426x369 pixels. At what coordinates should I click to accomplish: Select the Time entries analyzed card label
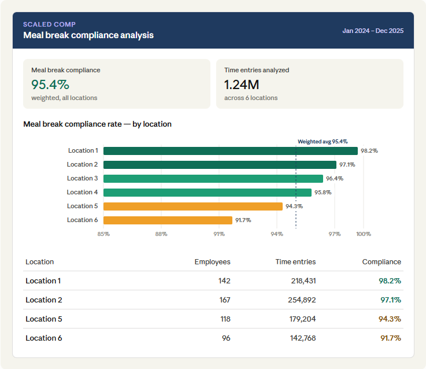[x=257, y=70]
